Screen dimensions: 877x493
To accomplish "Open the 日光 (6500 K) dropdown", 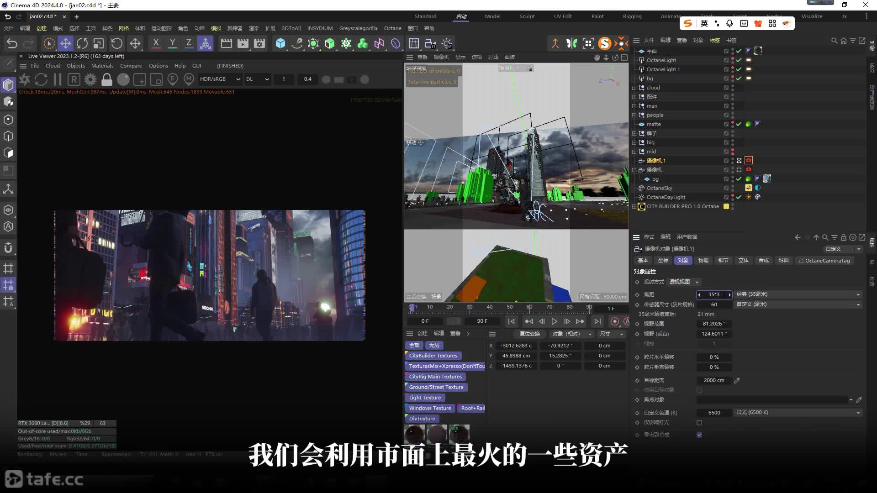I will pos(798,413).
